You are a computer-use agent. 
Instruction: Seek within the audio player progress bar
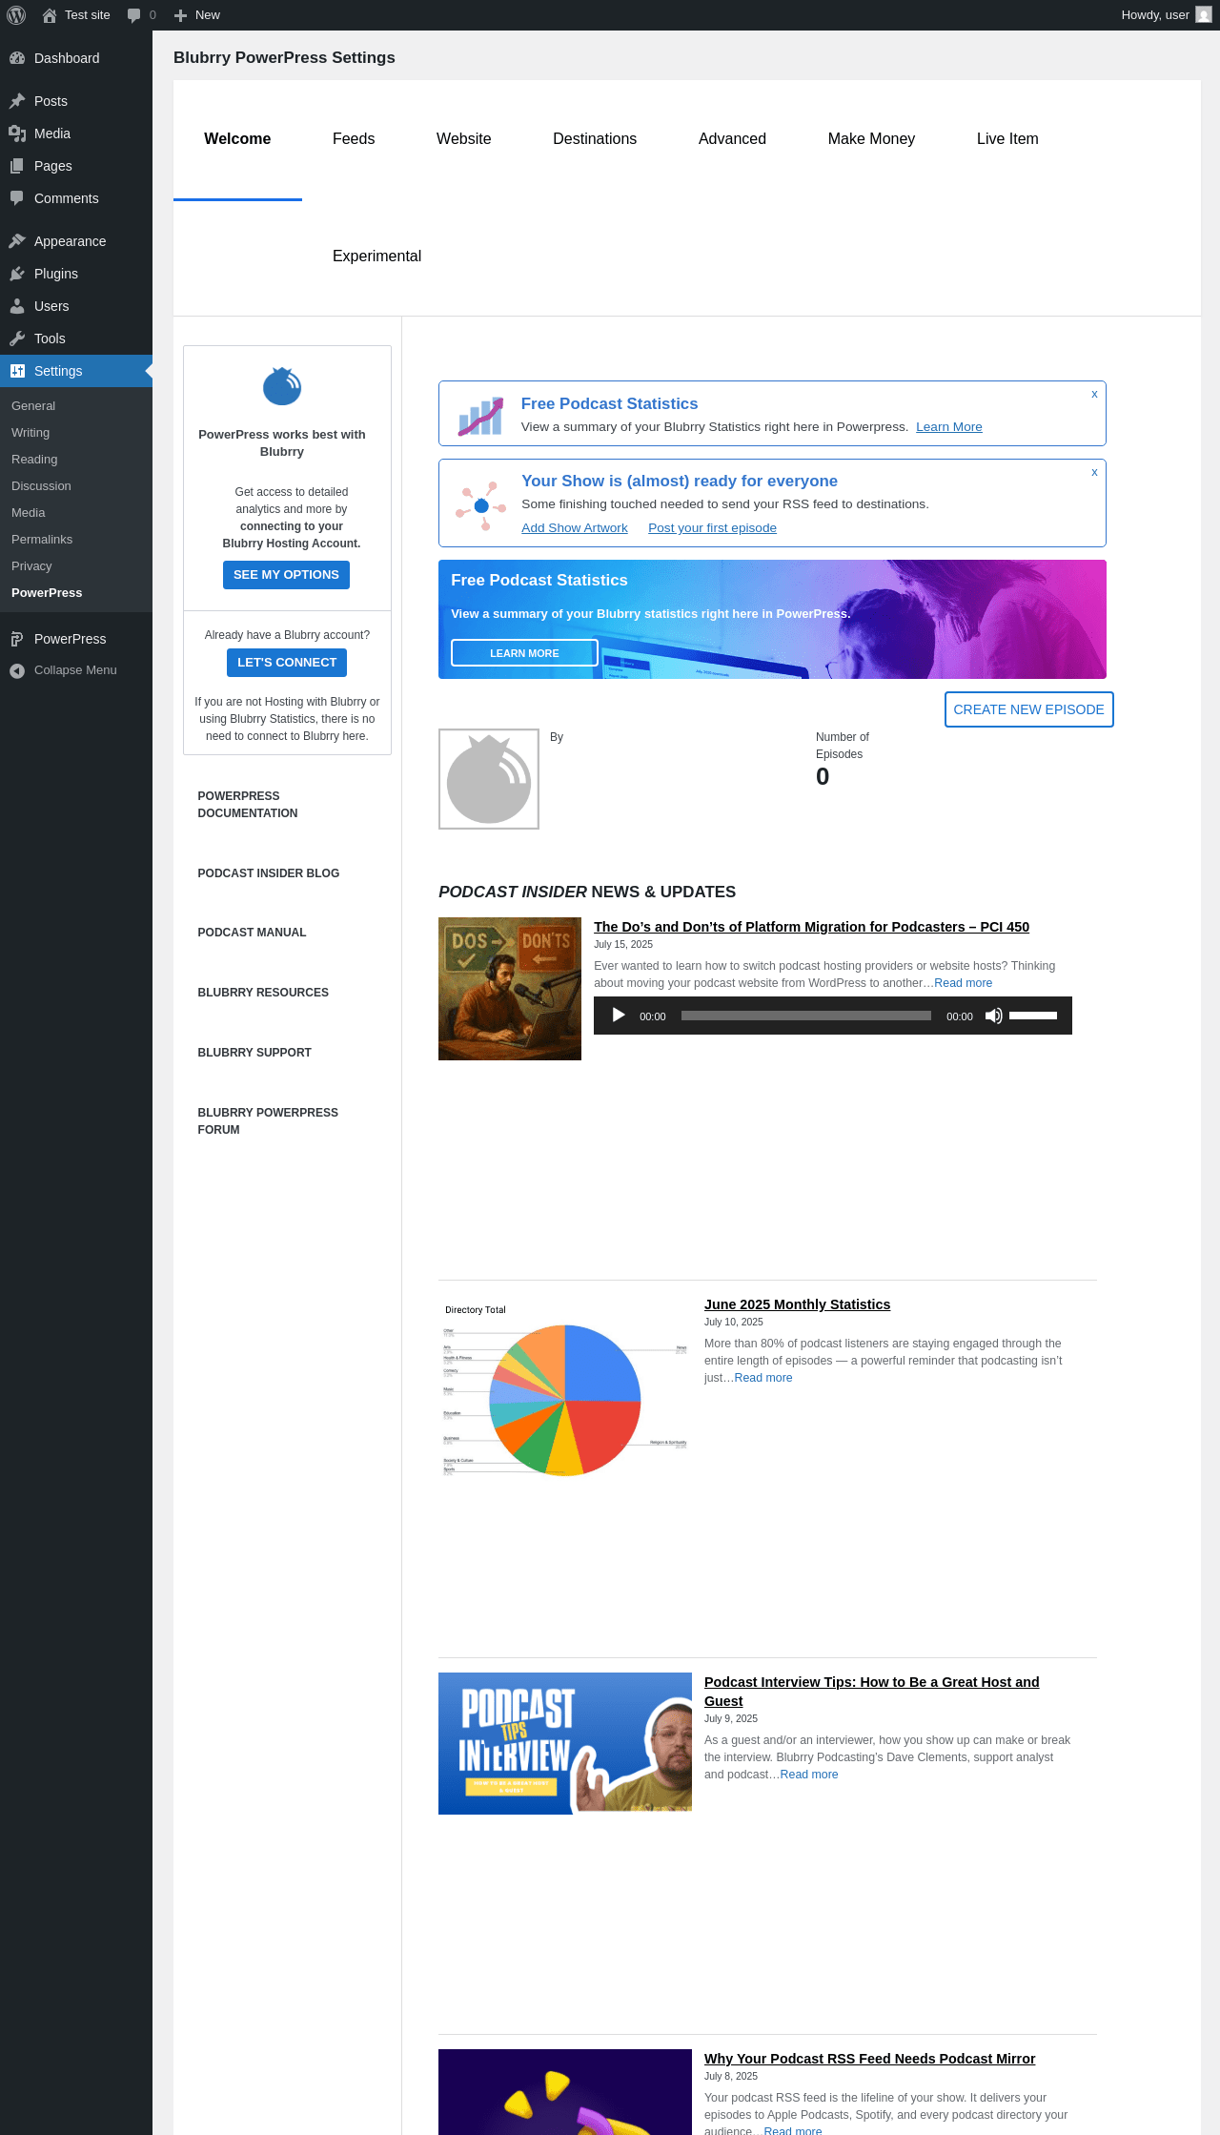[x=806, y=1016]
